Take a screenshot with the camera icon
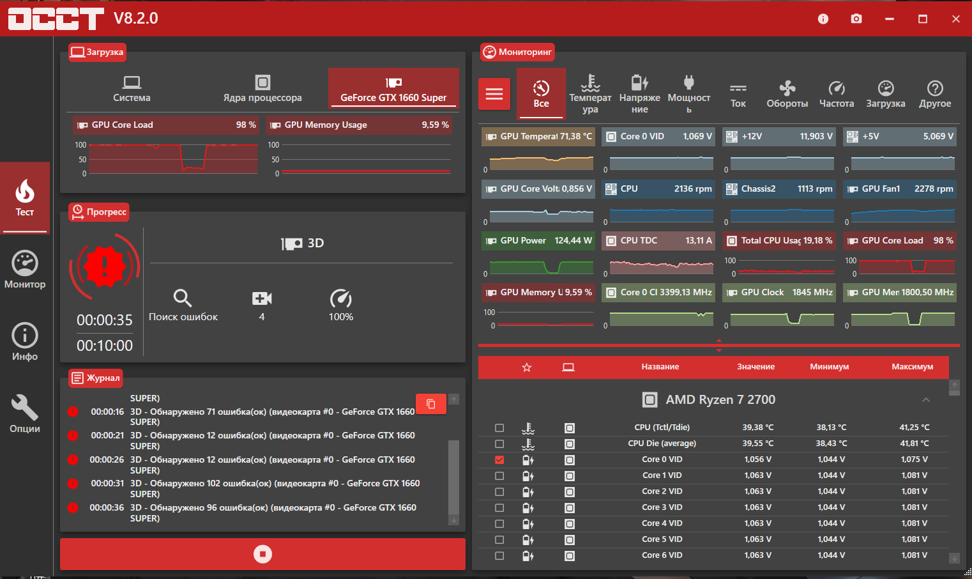Viewport: 972px width, 579px height. 856,19
